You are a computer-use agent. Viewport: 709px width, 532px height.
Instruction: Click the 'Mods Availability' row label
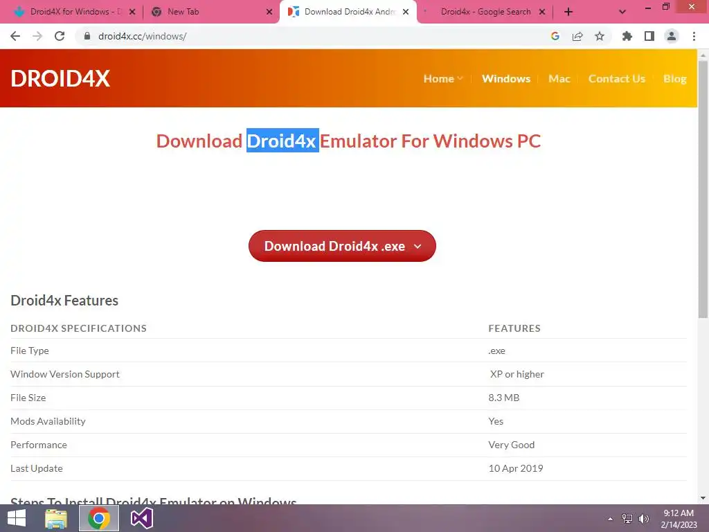48,421
